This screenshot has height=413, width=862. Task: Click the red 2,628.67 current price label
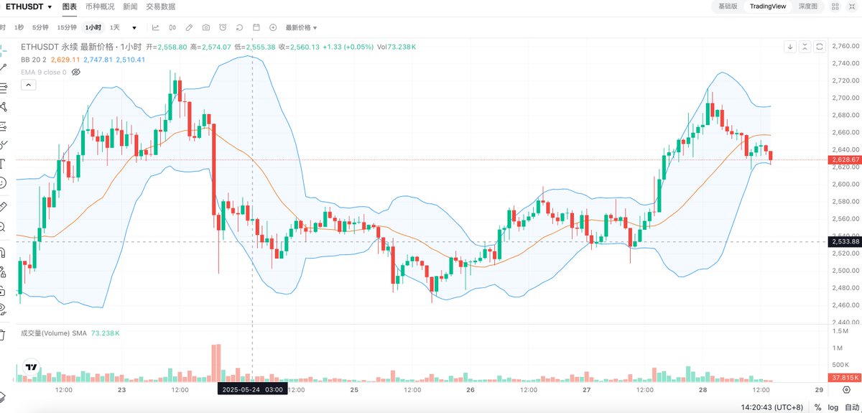click(x=845, y=159)
